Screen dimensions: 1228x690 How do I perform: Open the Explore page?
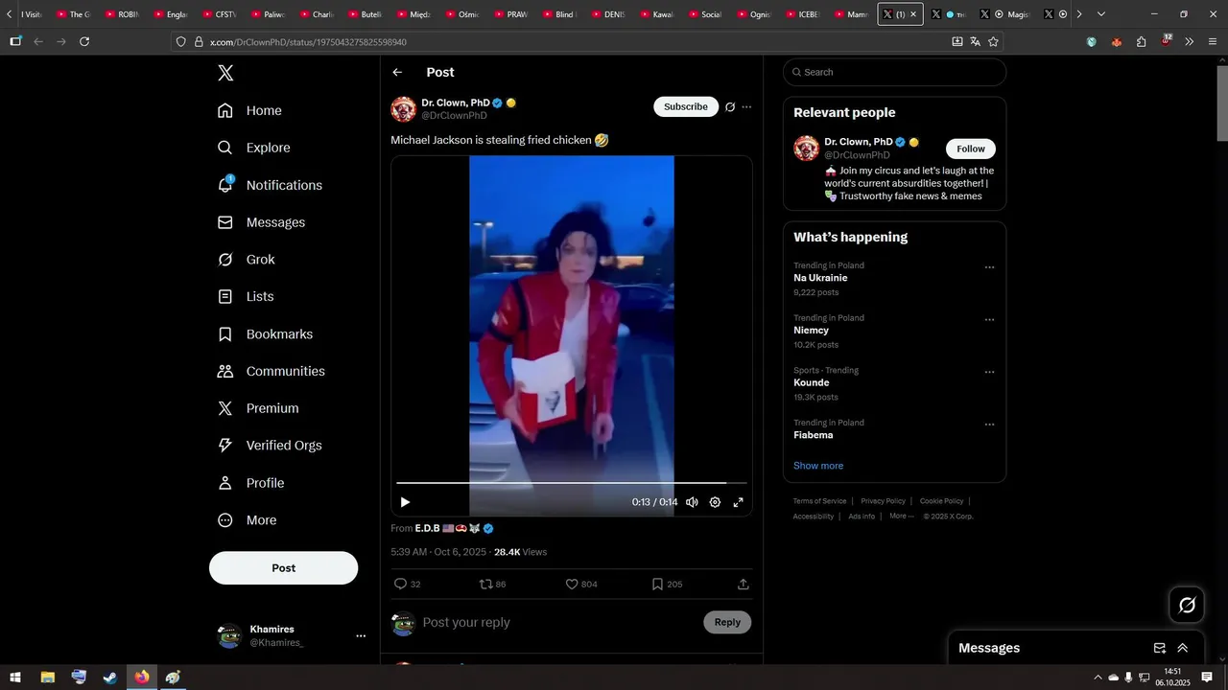pyautogui.click(x=253, y=148)
